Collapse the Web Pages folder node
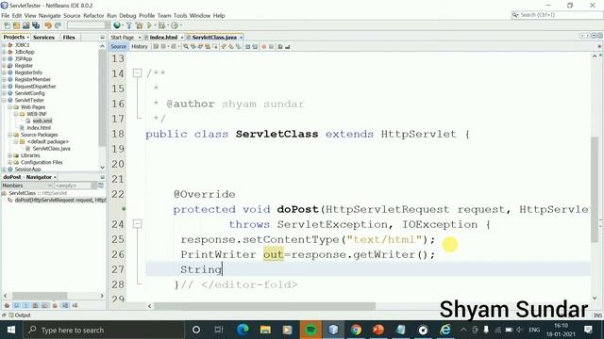 pos(10,107)
